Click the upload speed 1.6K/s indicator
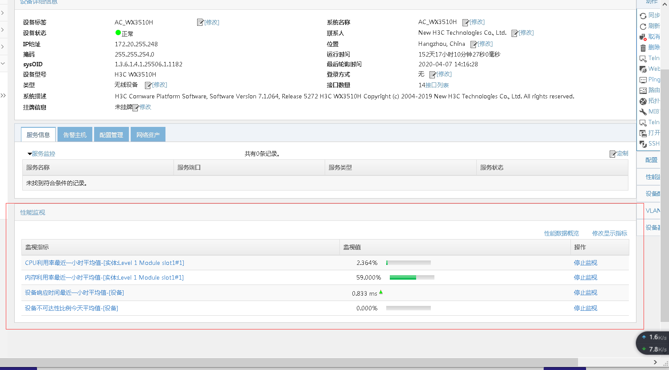This screenshot has height=370, width=669. coord(654,337)
